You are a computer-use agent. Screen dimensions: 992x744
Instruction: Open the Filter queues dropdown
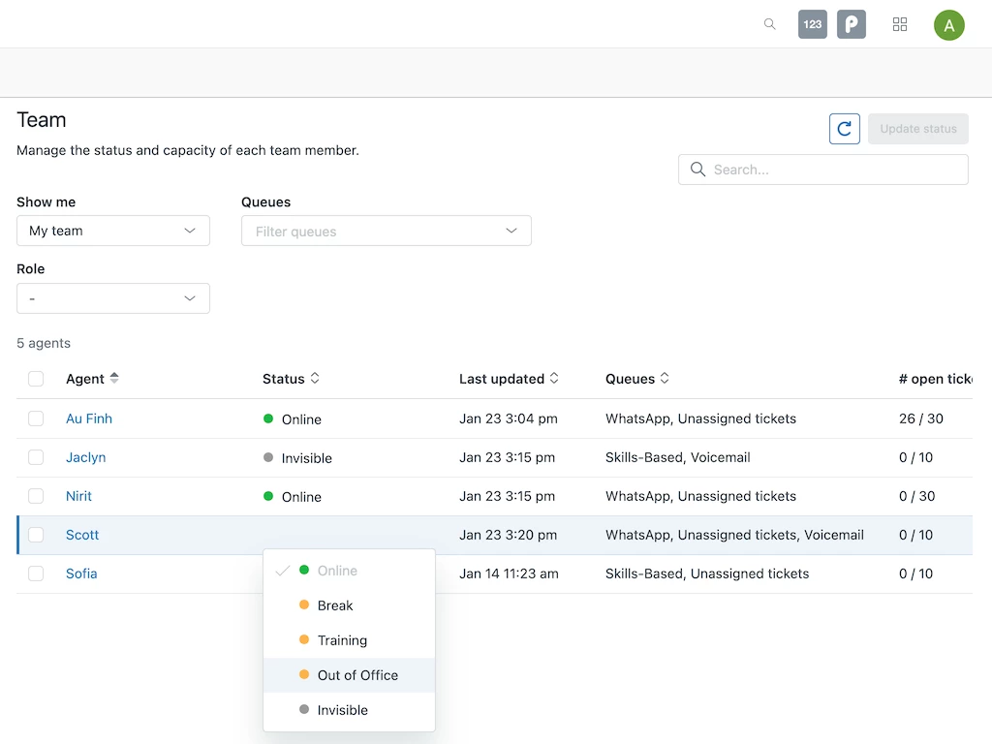tap(386, 231)
